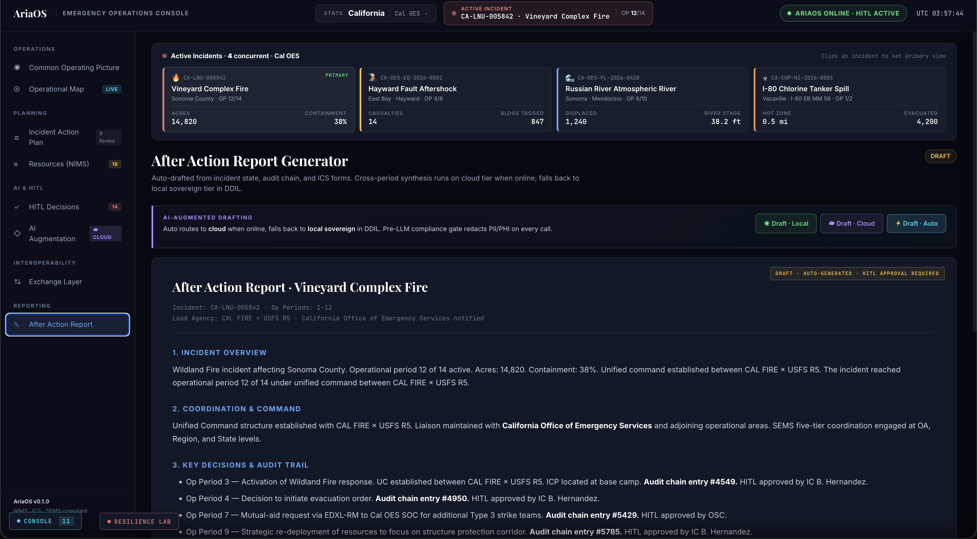Viewport: 977px width, 539px height.
Task: Select After Action Report in sidebar
Action: (x=68, y=325)
